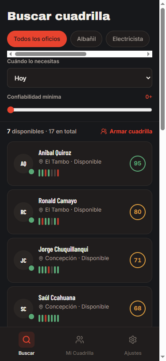Select the Todos los oficios filter chip

pyautogui.click(x=37, y=39)
